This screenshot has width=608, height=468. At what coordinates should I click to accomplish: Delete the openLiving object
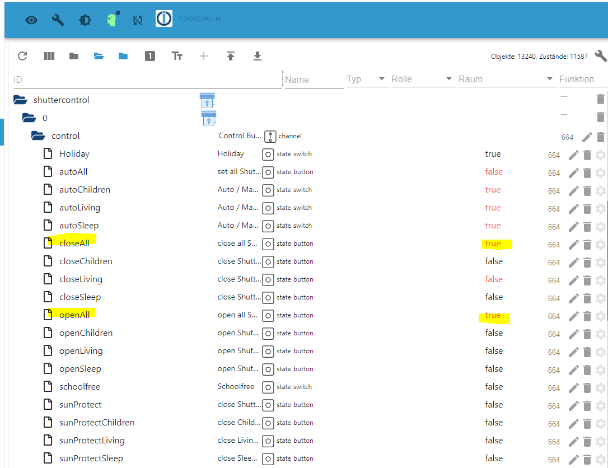587,353
